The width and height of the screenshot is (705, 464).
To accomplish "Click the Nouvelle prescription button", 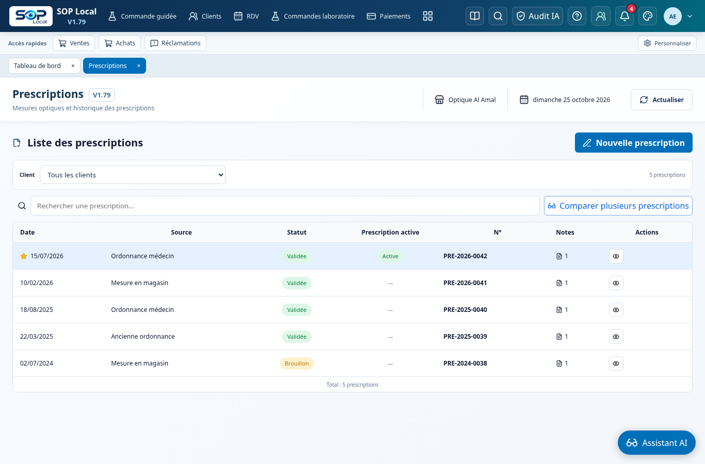I will [x=634, y=143].
